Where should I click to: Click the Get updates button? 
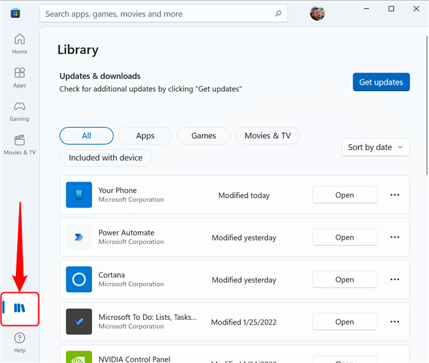coord(381,82)
